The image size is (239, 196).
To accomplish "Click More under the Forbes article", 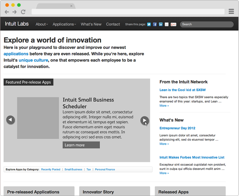I will tap(164, 173).
